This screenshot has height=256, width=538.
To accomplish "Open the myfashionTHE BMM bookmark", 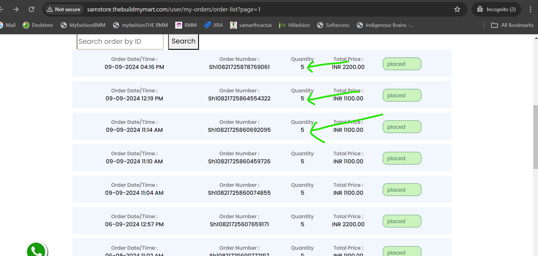I will 140,25.
